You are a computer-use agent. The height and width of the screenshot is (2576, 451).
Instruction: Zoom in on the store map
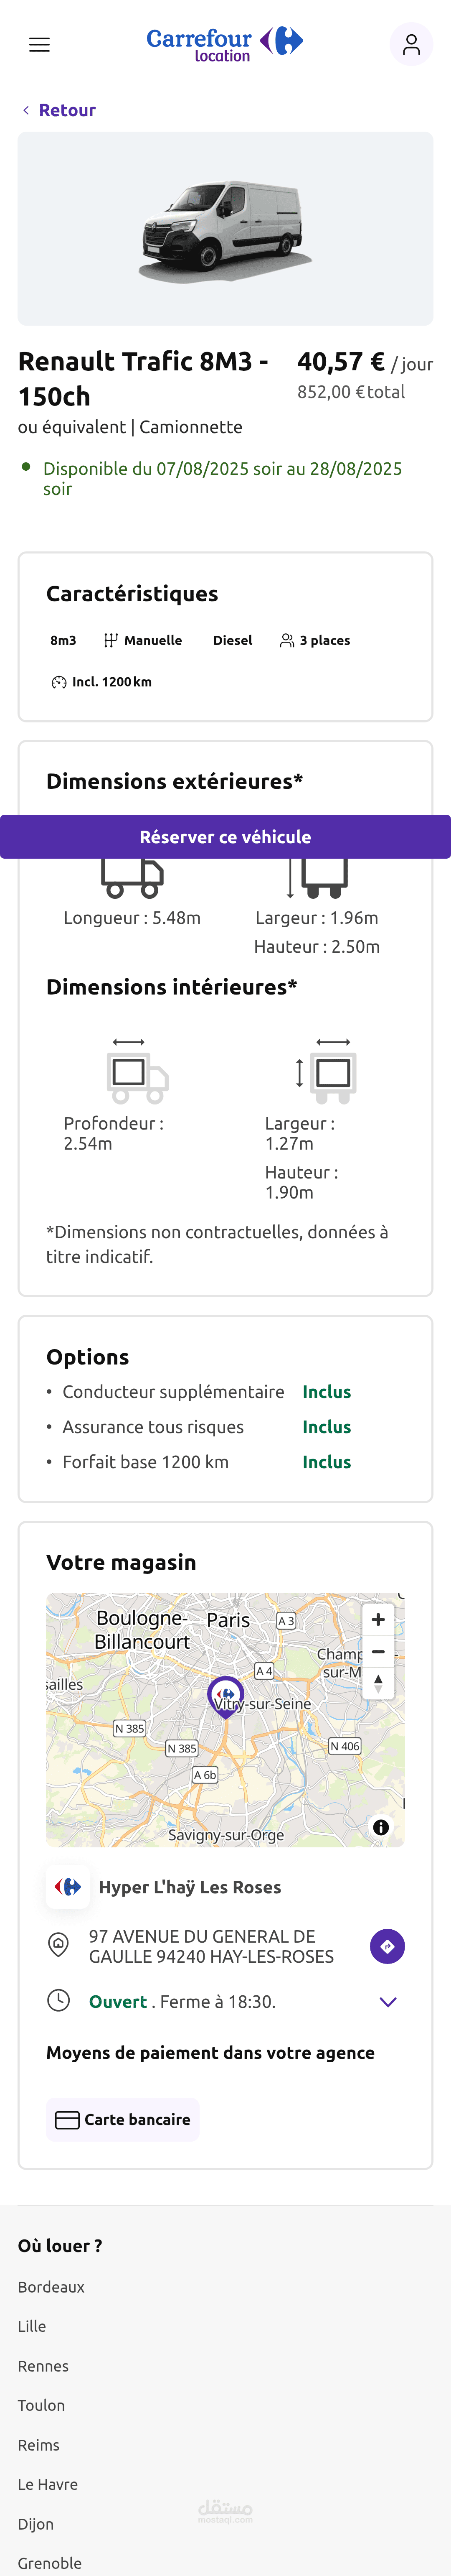click(378, 1619)
